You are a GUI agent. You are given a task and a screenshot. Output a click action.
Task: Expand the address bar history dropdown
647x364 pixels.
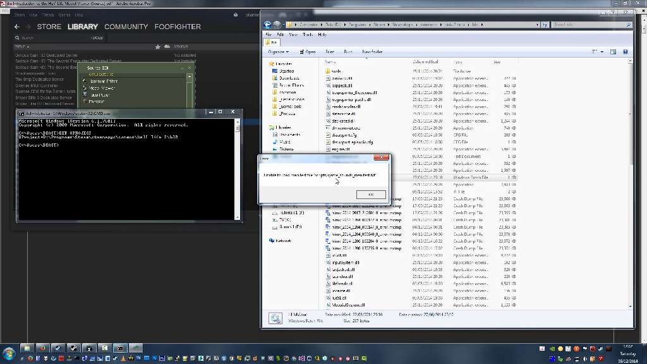click(538, 25)
